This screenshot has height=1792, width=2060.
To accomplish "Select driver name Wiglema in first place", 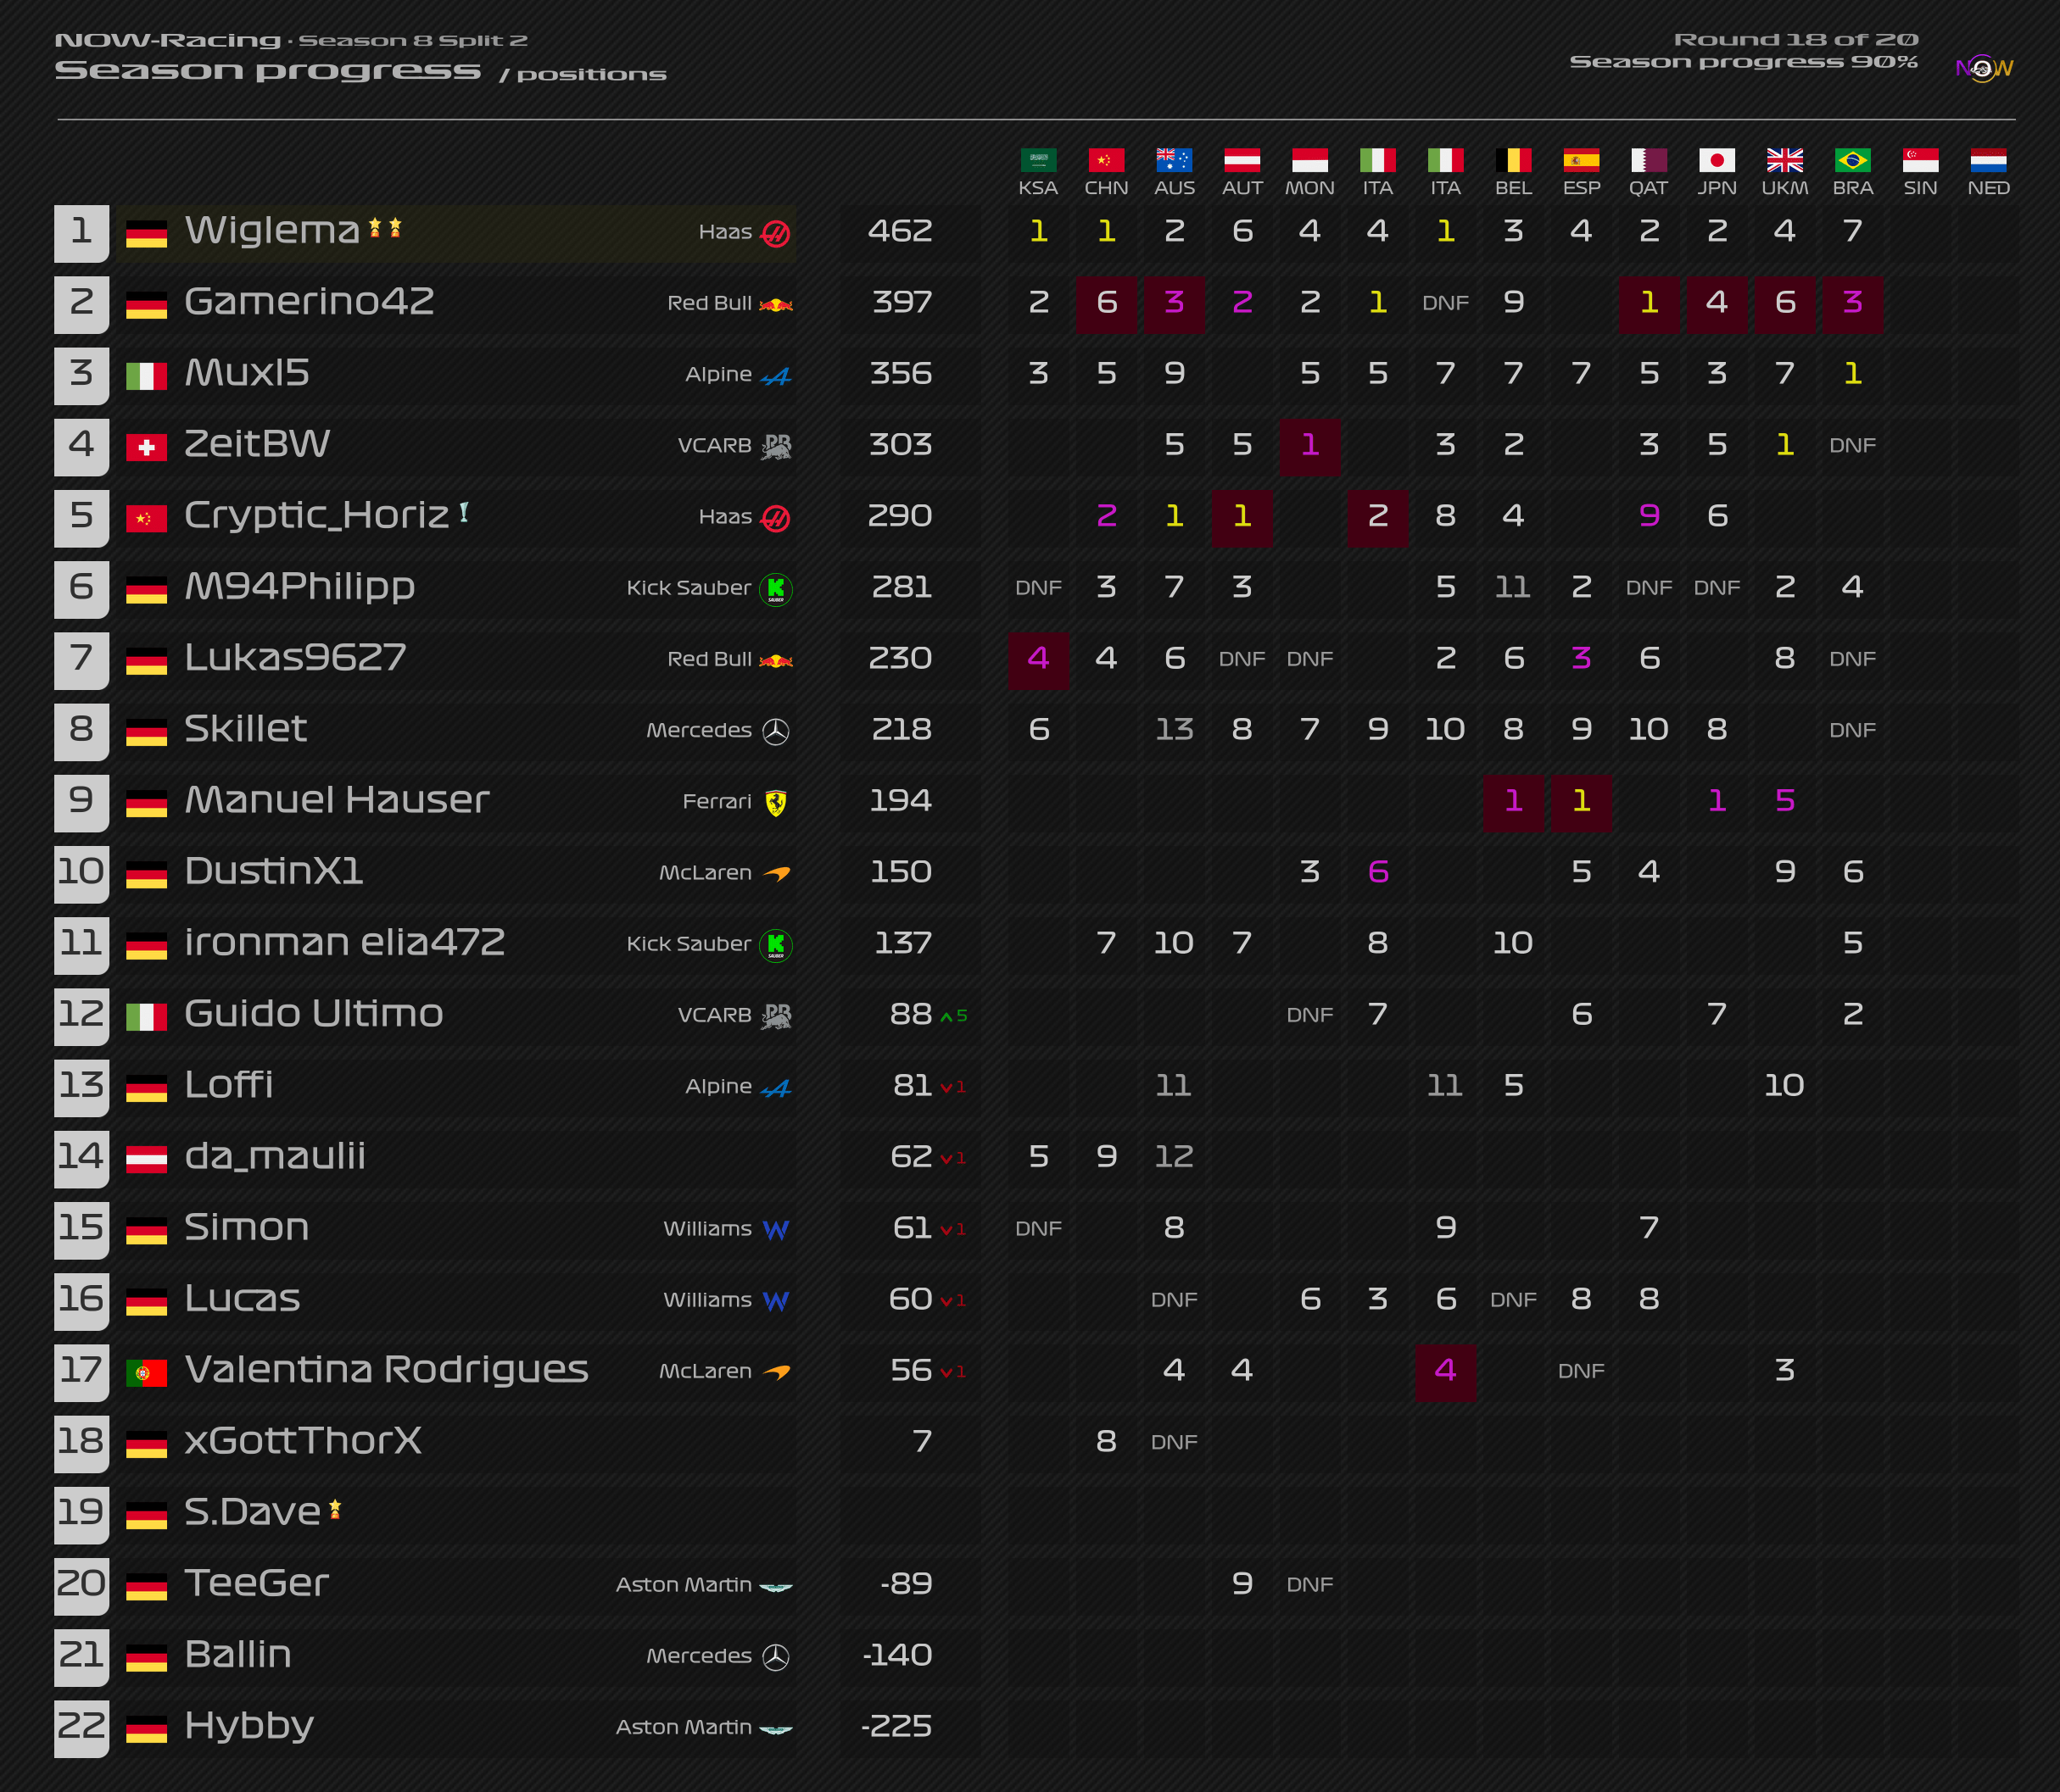I will tap(271, 231).
